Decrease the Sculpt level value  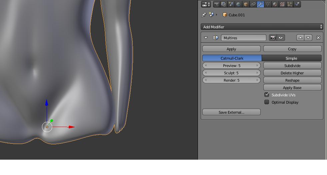[206, 73]
